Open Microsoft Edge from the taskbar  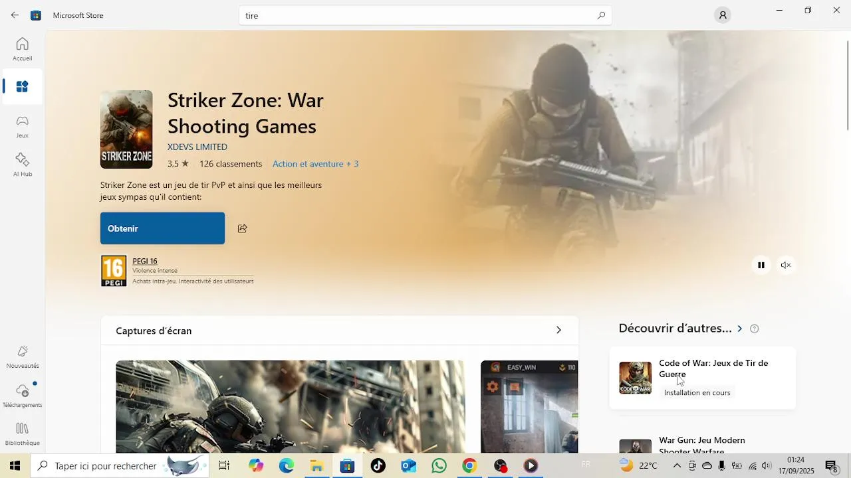click(287, 465)
